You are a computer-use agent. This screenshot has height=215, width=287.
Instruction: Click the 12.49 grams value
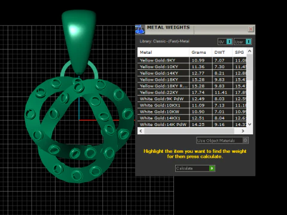(x=198, y=99)
